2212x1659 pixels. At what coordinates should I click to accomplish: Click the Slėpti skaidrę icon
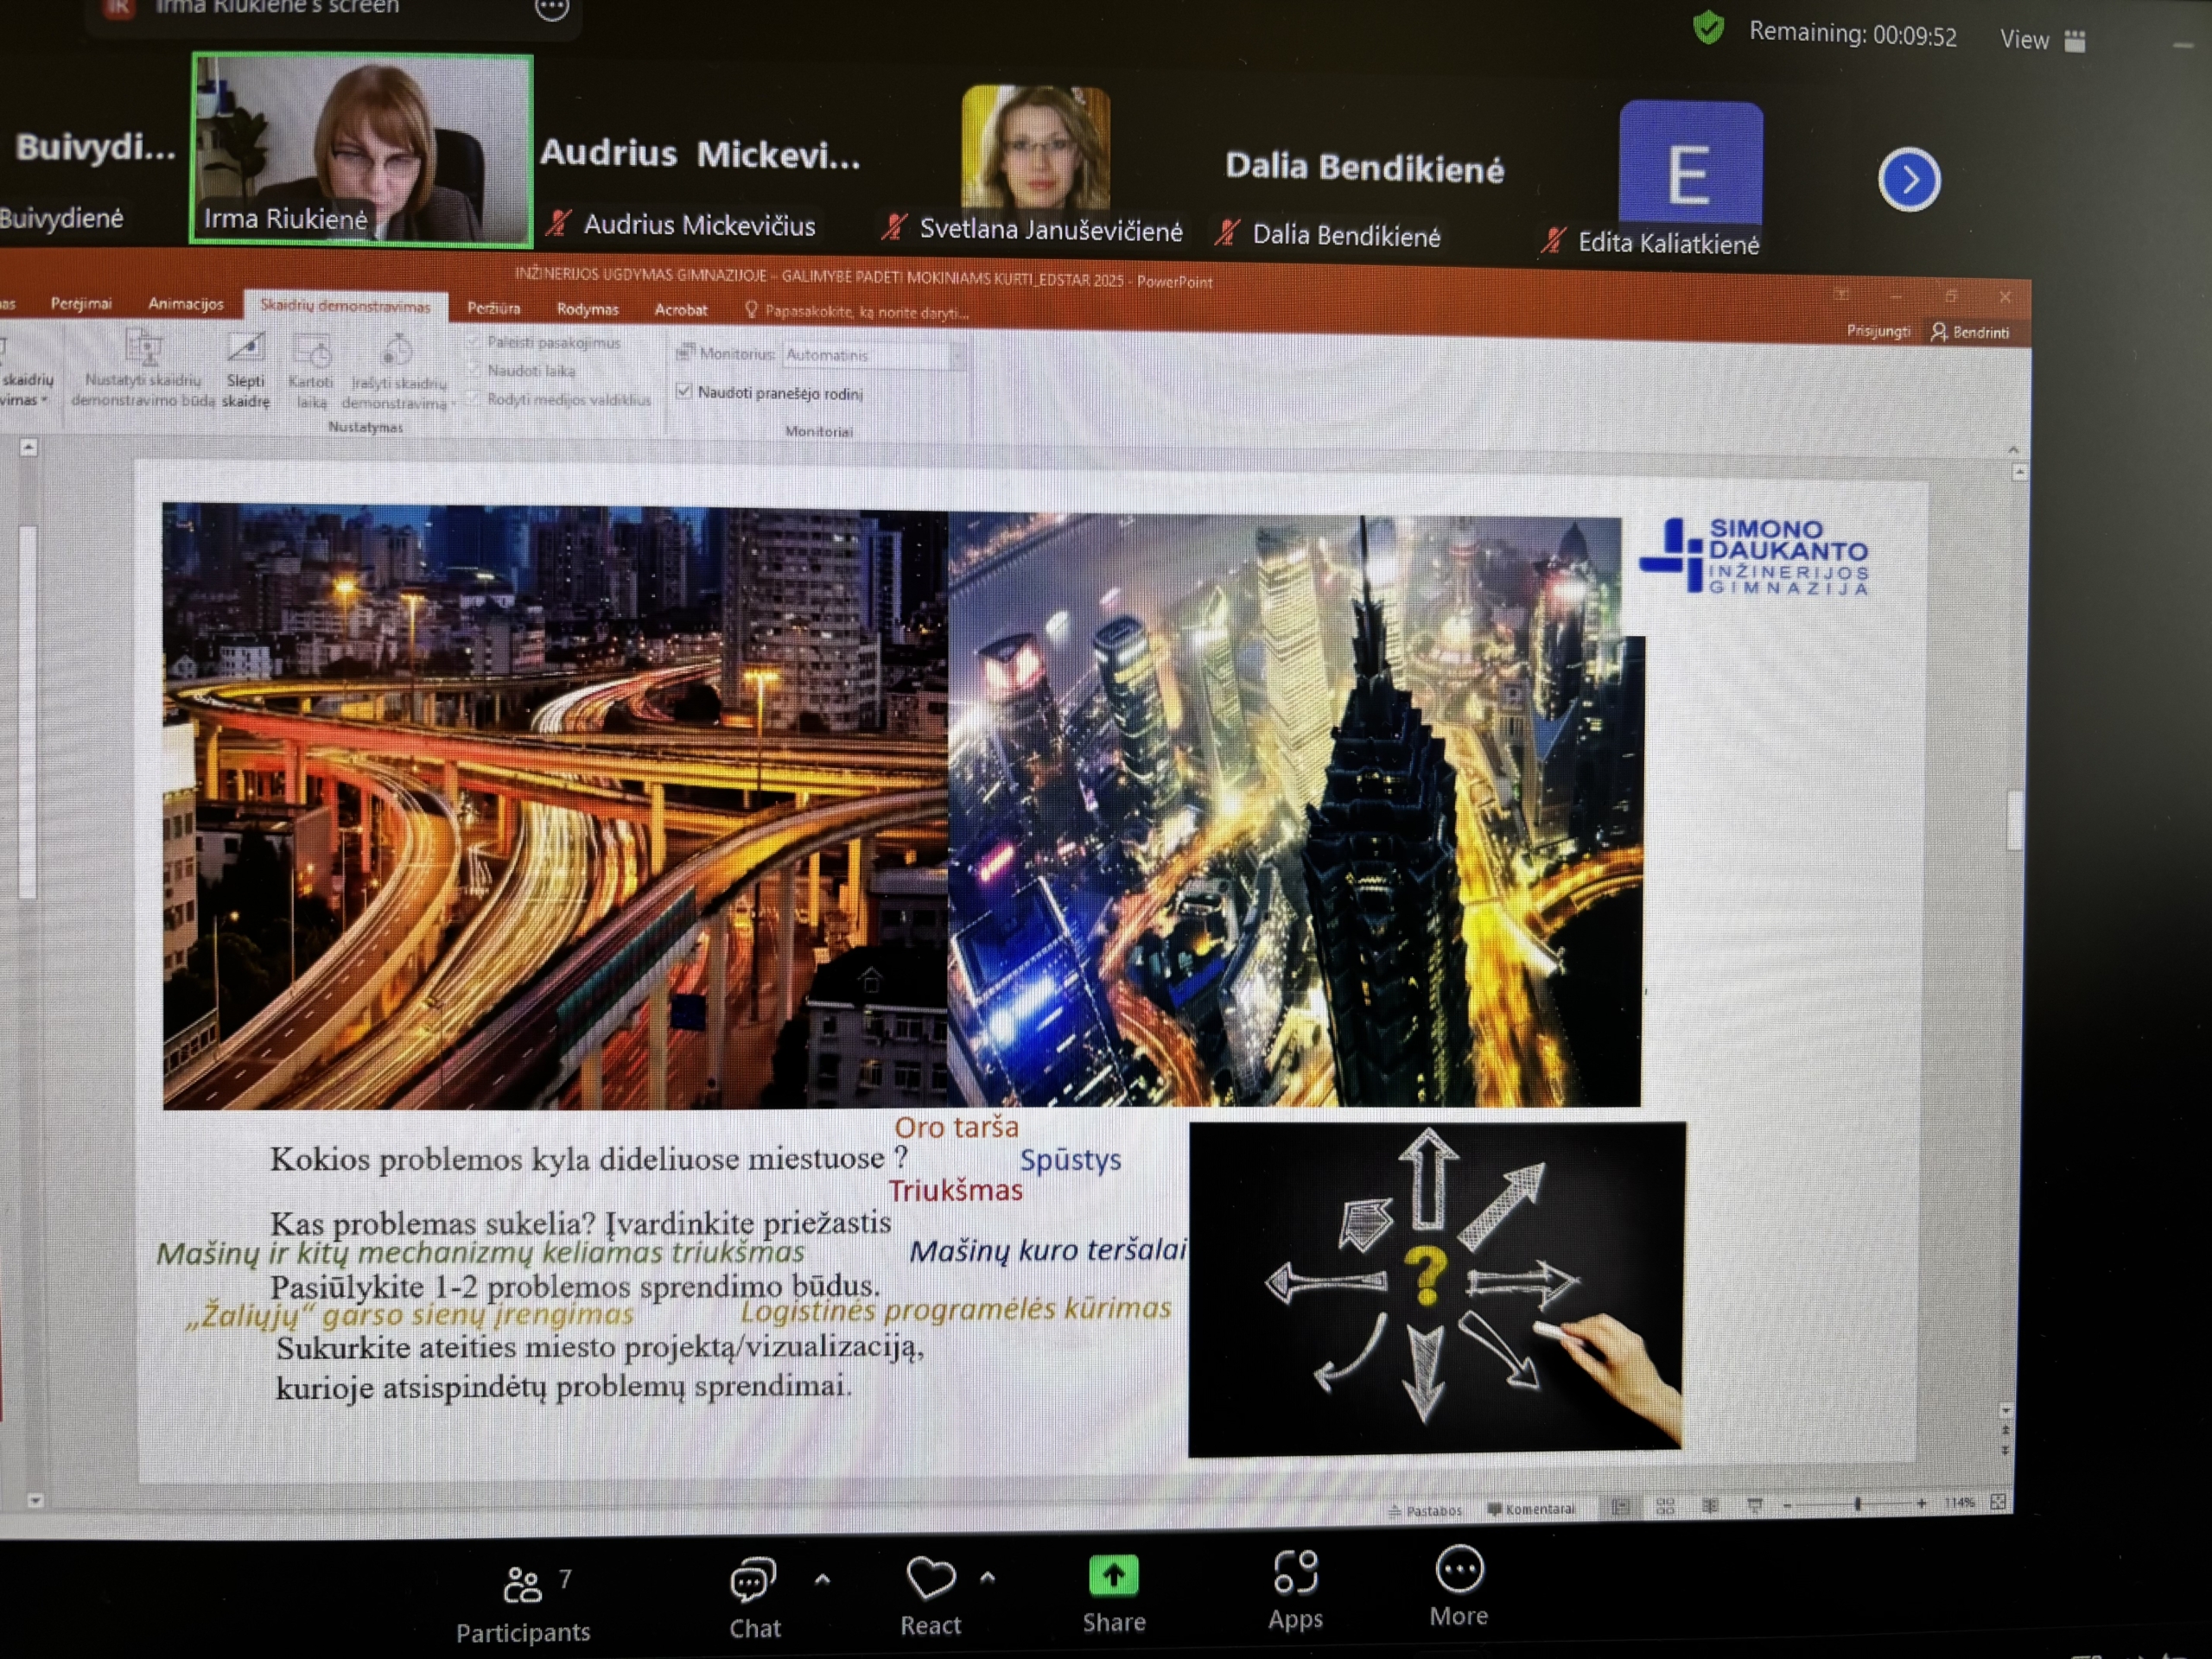point(246,349)
